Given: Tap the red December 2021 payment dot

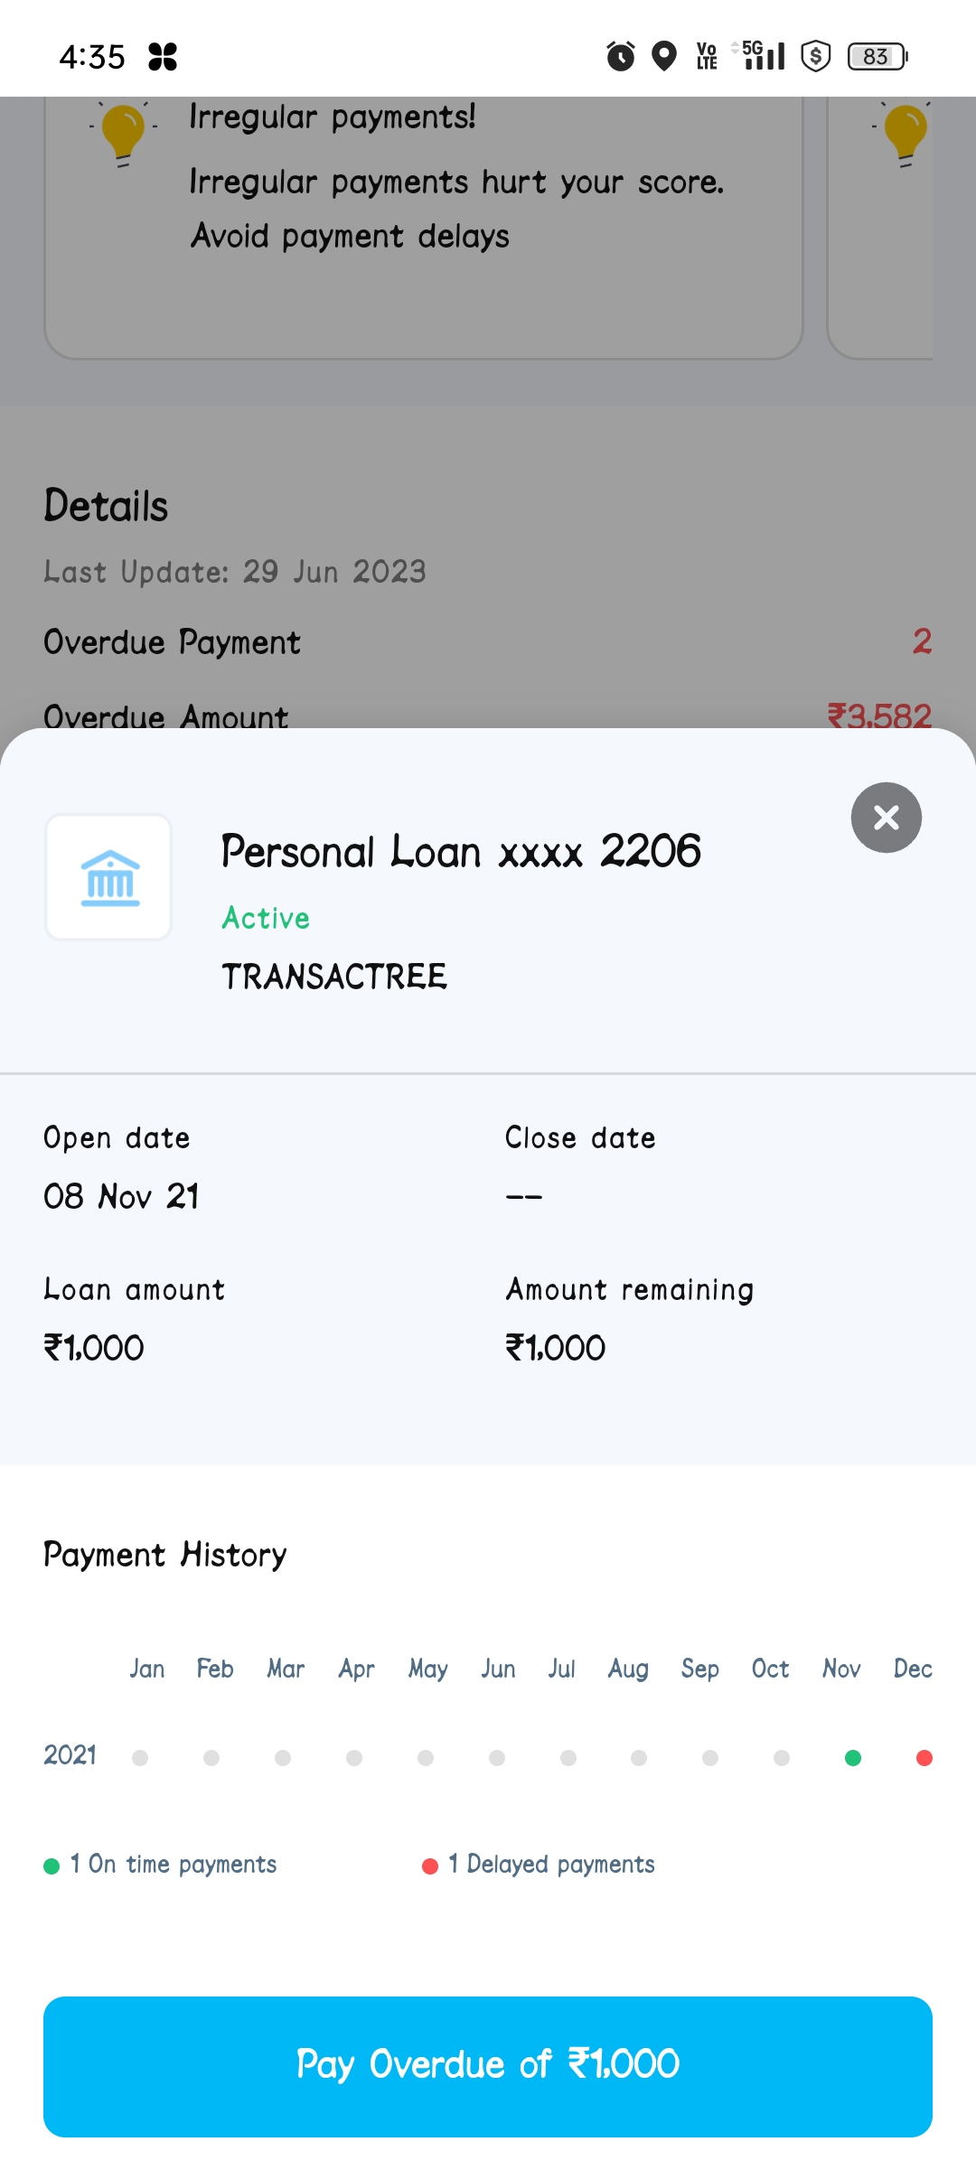Looking at the screenshot, I should pyautogui.click(x=924, y=1757).
